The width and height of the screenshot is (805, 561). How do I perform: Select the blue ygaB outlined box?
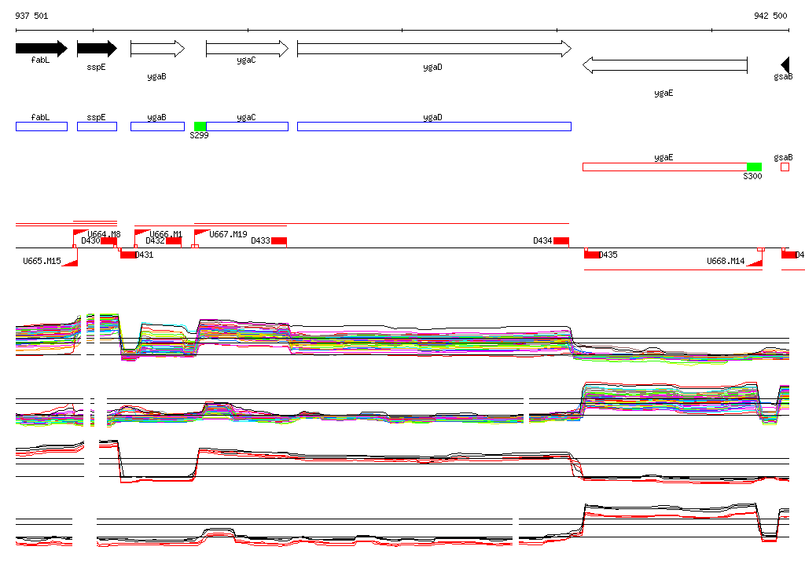click(157, 126)
